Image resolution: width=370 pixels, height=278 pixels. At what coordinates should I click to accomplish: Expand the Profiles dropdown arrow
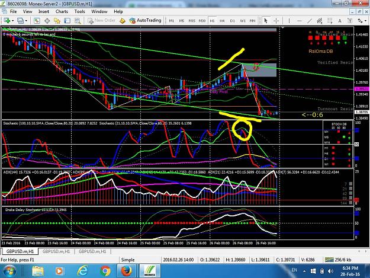26,21
